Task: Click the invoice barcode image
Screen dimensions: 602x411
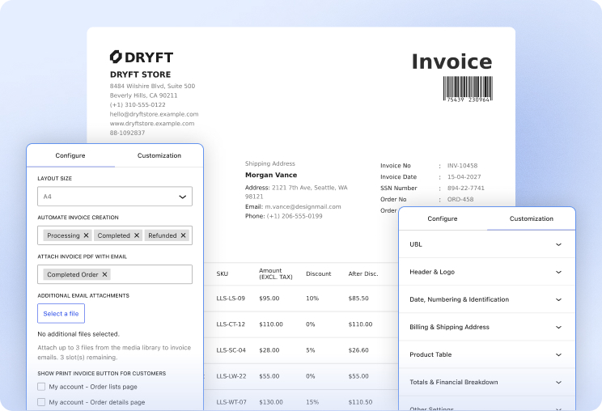Action: [468, 89]
